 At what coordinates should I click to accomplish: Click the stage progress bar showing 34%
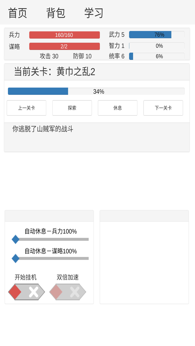click(96, 91)
